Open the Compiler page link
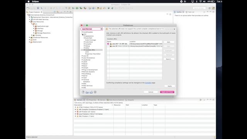247x139 pixels. click(148, 83)
